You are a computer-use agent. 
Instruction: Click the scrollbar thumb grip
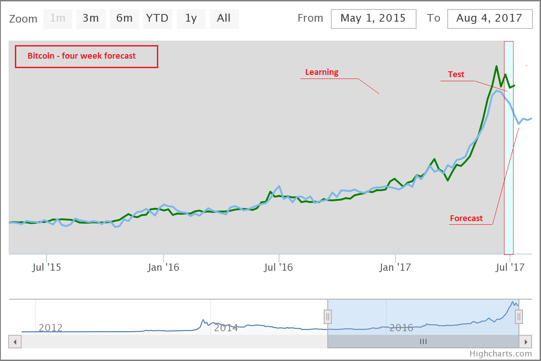[423, 342]
